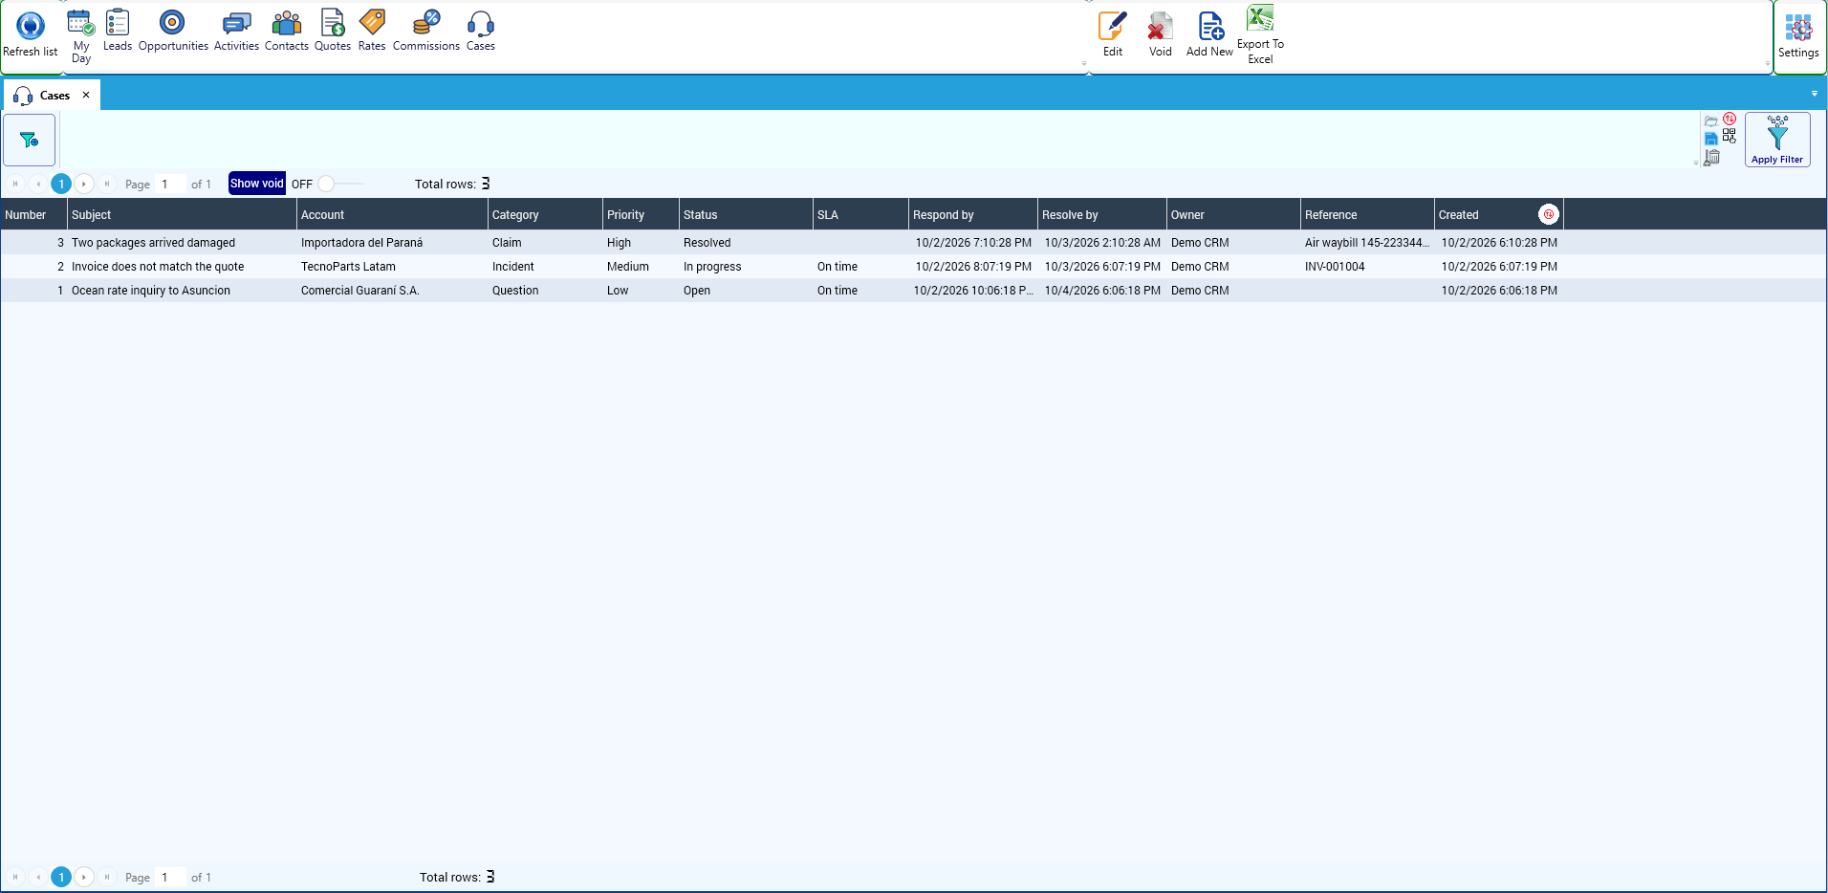This screenshot has width=1828, height=893.
Task: Toggle the red sort icon in the Created column
Action: click(x=1549, y=214)
